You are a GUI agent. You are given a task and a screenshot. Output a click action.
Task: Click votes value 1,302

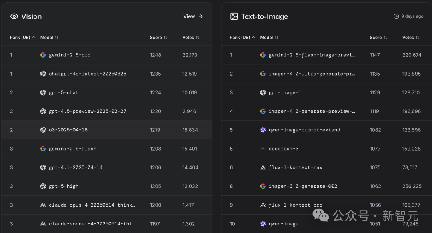point(188,224)
